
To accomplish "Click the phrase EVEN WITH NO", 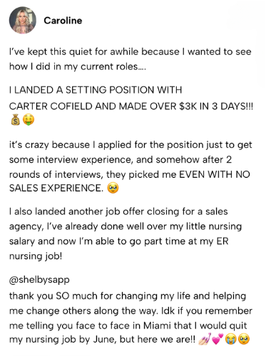I will click(215, 174).
